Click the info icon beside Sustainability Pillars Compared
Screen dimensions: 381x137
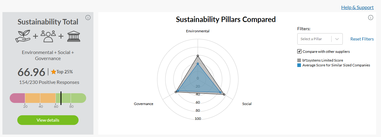[x=370, y=18]
